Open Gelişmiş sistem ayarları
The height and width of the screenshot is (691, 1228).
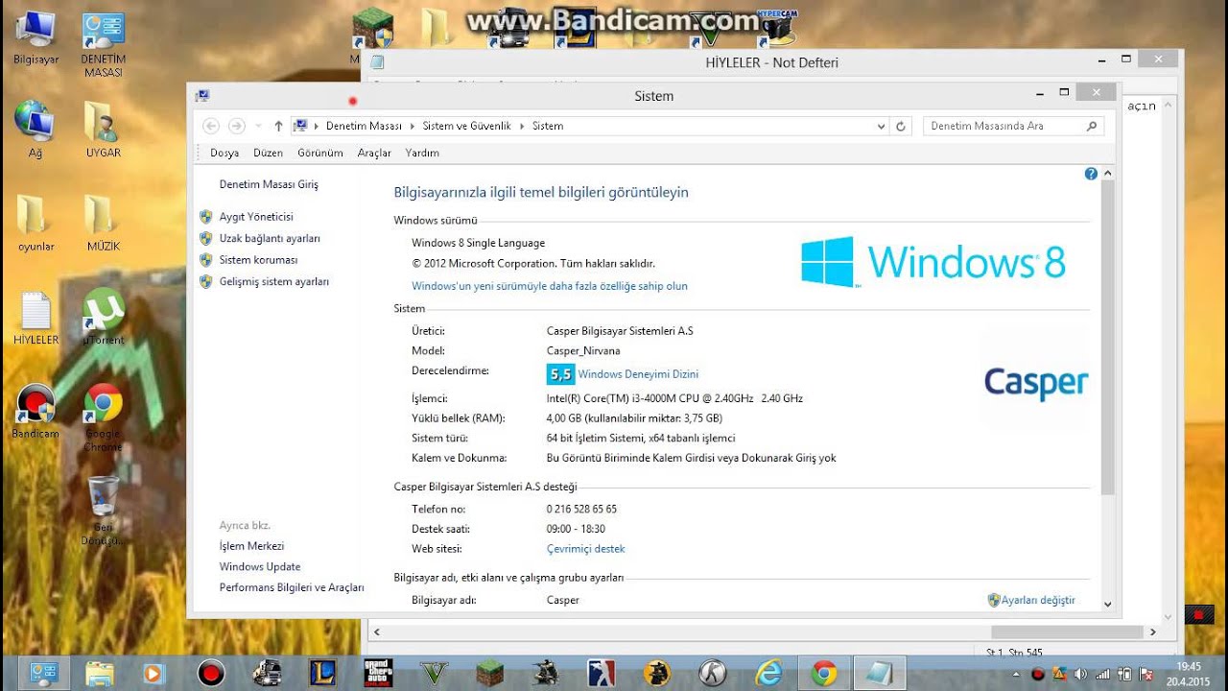click(x=274, y=282)
